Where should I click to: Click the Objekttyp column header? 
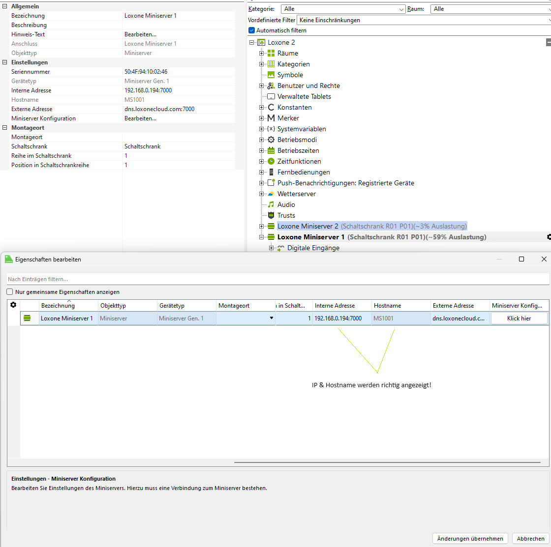coord(127,306)
